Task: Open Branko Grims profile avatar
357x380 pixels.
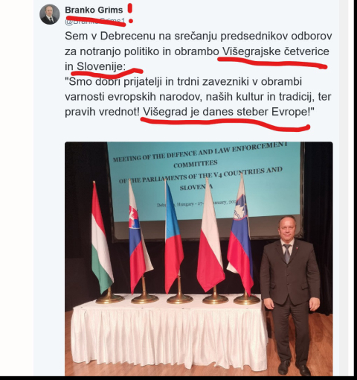Action: coord(50,14)
